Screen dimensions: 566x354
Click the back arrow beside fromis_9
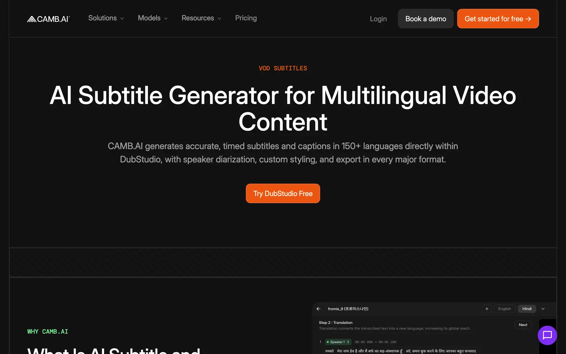[x=318, y=309]
